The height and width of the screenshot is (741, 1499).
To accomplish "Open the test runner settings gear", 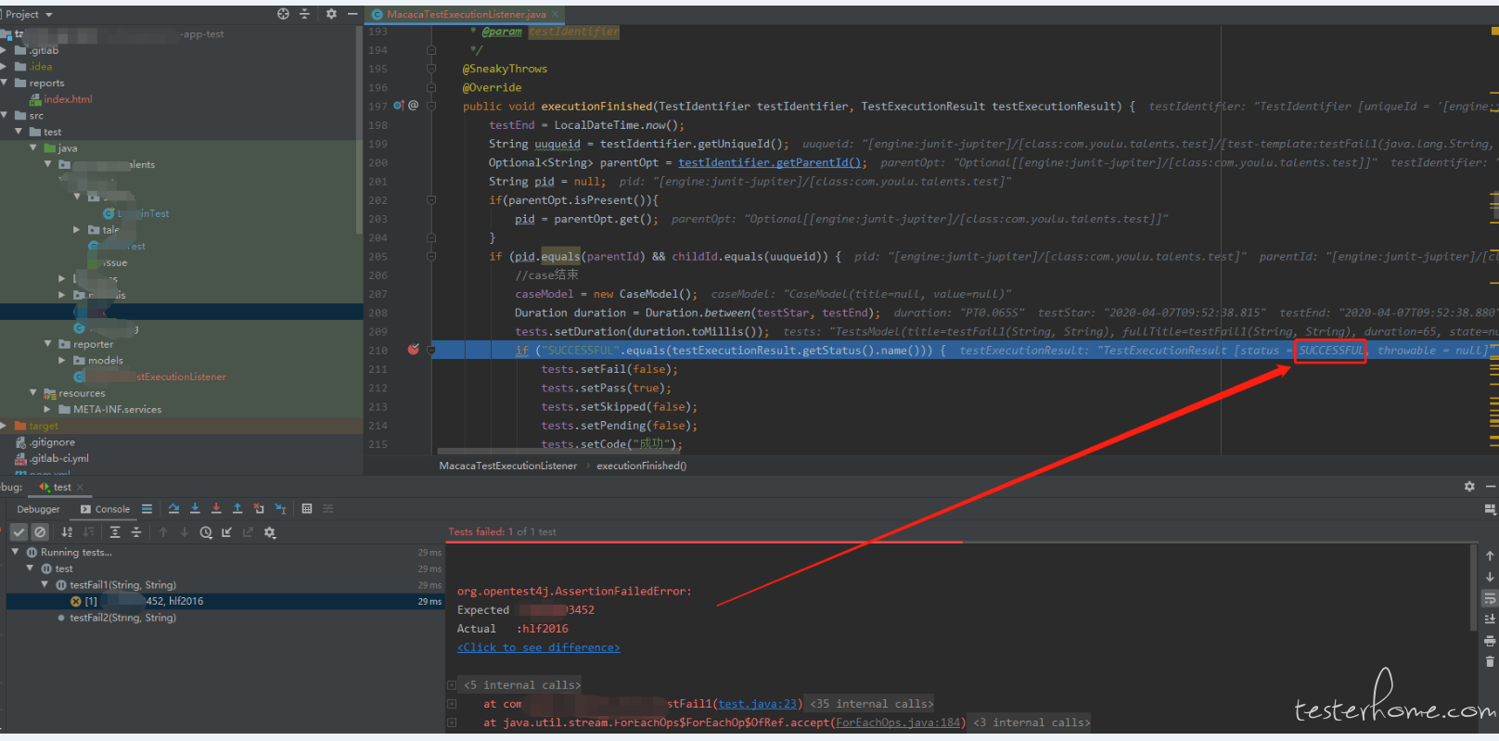I will [270, 532].
